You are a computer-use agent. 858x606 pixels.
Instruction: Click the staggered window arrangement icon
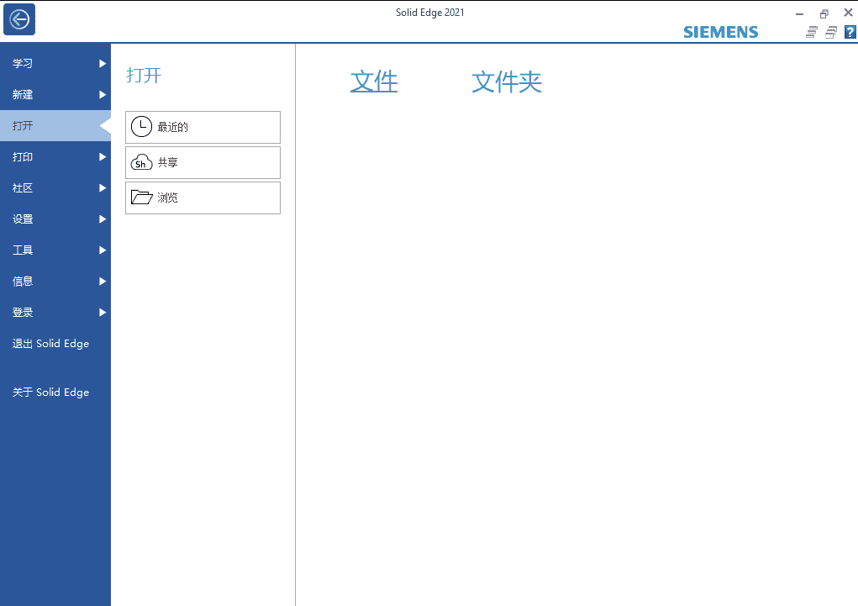tap(812, 33)
